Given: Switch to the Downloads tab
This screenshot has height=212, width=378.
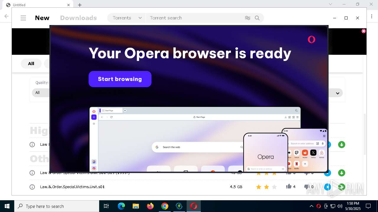Looking at the screenshot, I should 79,18.
